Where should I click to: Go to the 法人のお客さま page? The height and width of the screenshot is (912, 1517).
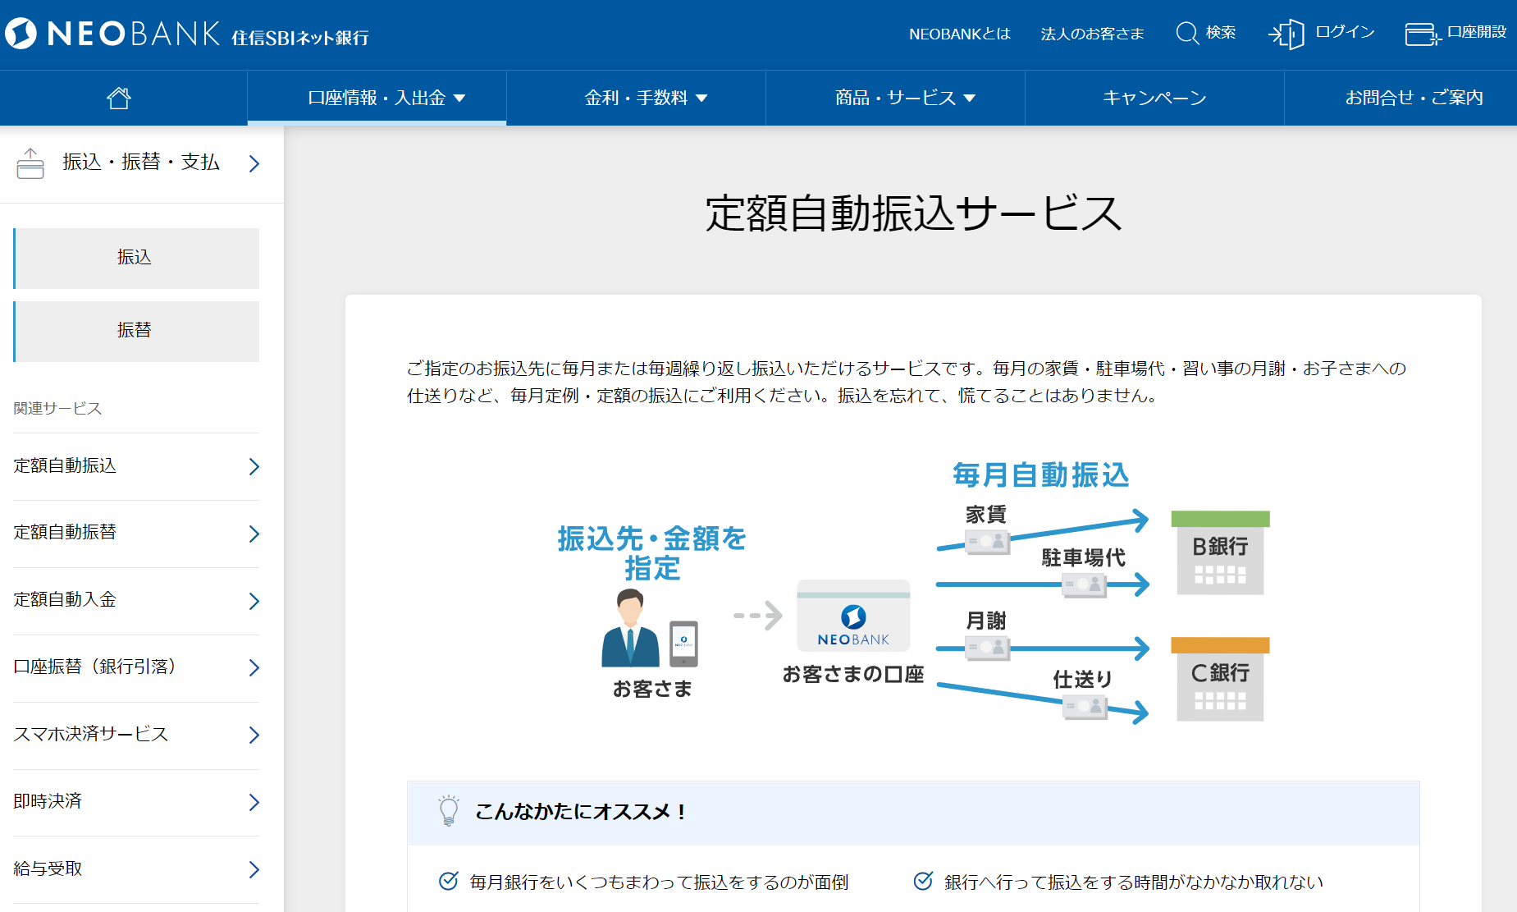[1092, 34]
